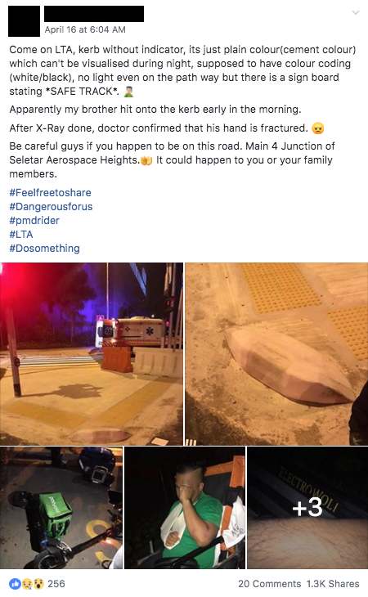View the man with arm sling photo
Screen dimensions: 368x597
coord(185,508)
